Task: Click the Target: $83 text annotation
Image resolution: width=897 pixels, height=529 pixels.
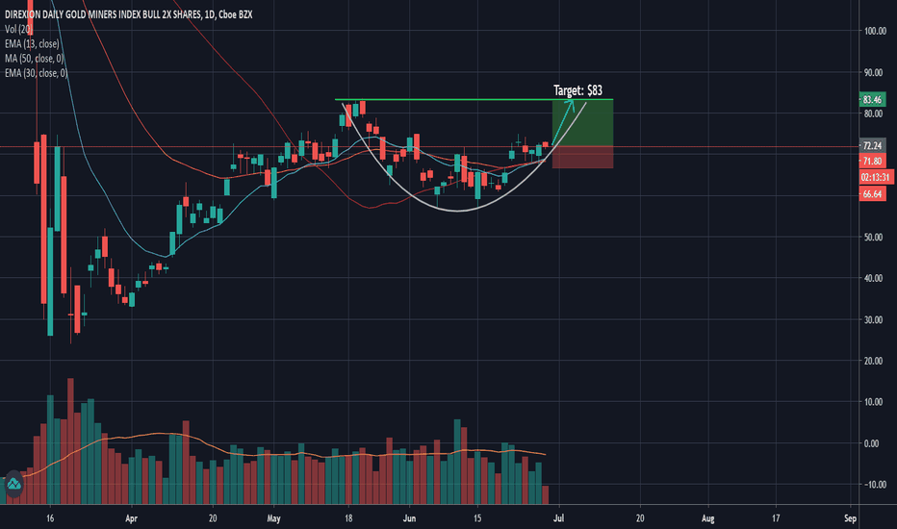Action: click(x=577, y=90)
